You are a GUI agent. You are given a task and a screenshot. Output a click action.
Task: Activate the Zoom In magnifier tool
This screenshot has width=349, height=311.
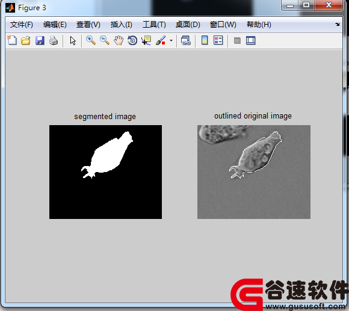pyautogui.click(x=91, y=40)
